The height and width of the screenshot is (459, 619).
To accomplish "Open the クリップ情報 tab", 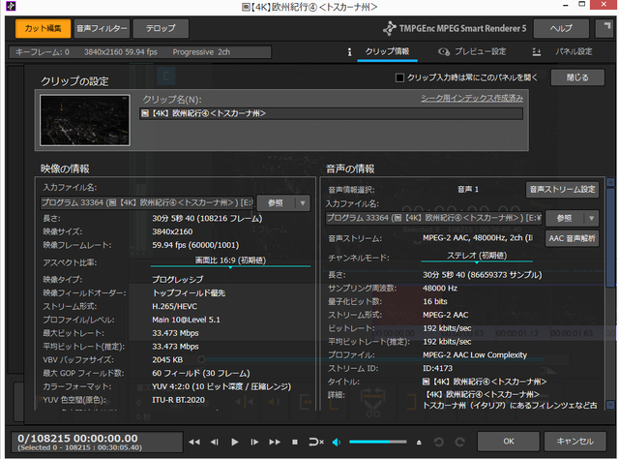I will pos(387,51).
